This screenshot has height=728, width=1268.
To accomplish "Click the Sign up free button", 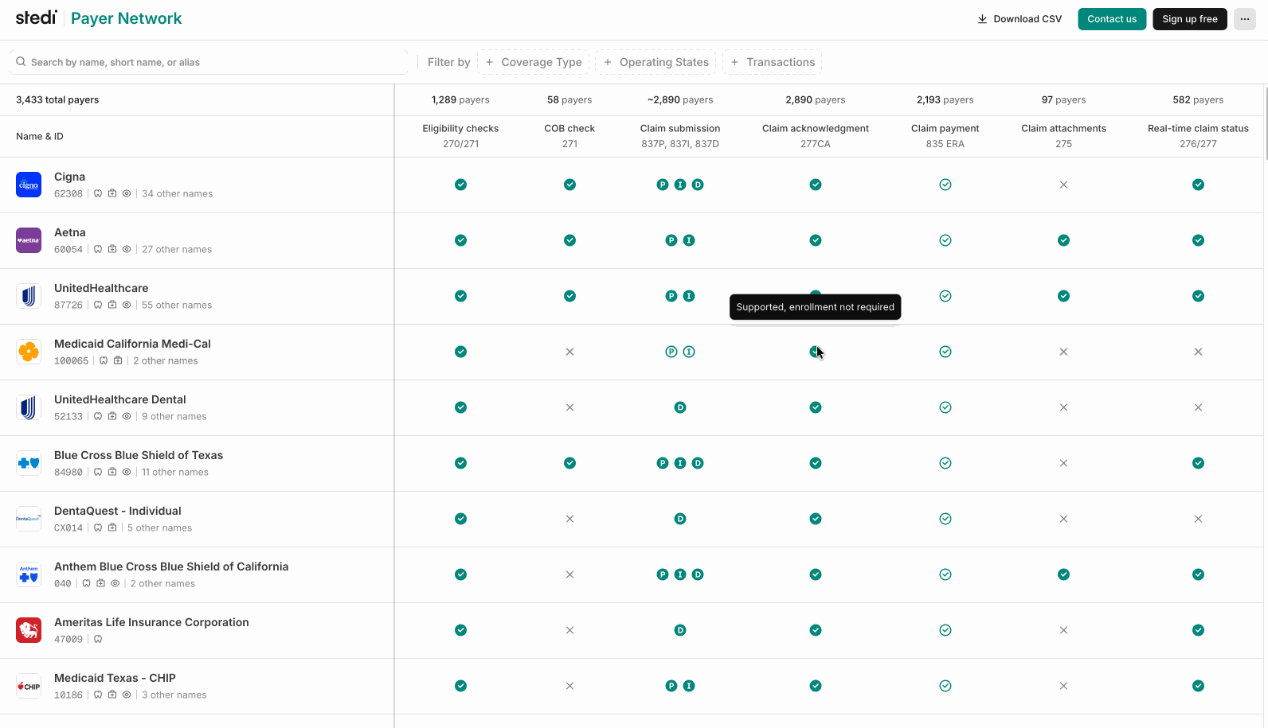I will [x=1190, y=19].
